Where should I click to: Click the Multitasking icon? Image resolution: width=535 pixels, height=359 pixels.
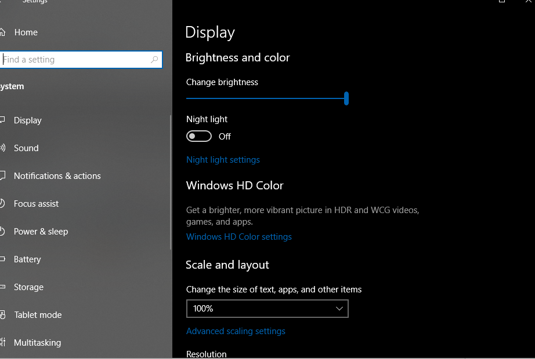click(2, 342)
